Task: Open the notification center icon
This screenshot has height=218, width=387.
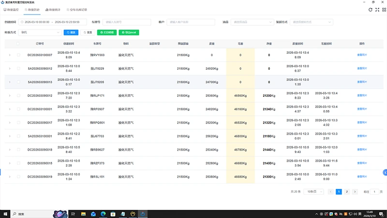Action: click(381, 214)
